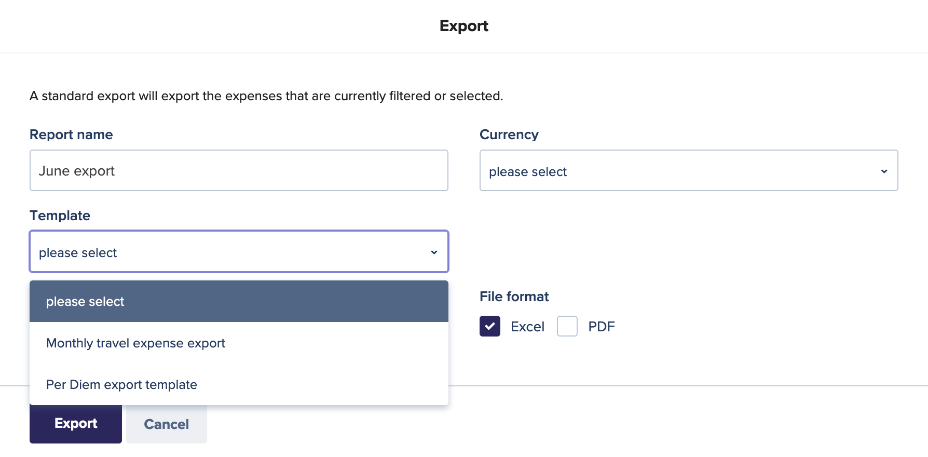Pick the Per Diem export template
The width and height of the screenshot is (928, 457).
point(239,384)
